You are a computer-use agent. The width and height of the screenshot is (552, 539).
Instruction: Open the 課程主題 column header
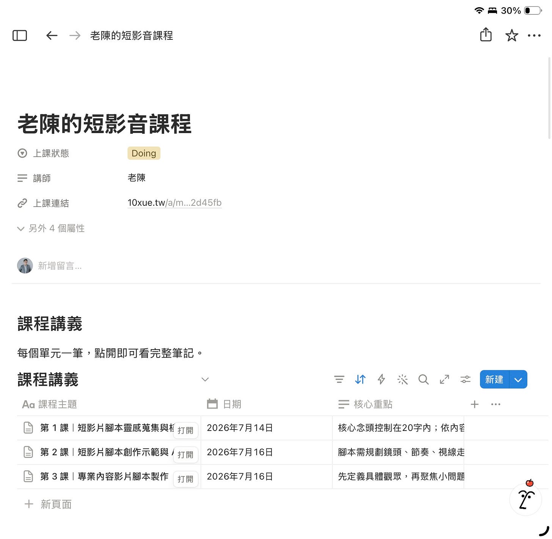[50, 404]
